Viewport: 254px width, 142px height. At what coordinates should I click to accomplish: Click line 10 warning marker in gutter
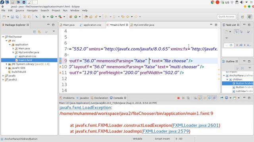click(x=60, y=67)
